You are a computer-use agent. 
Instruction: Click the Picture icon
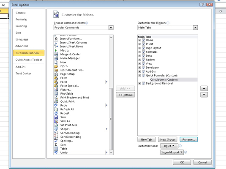point(56,90)
